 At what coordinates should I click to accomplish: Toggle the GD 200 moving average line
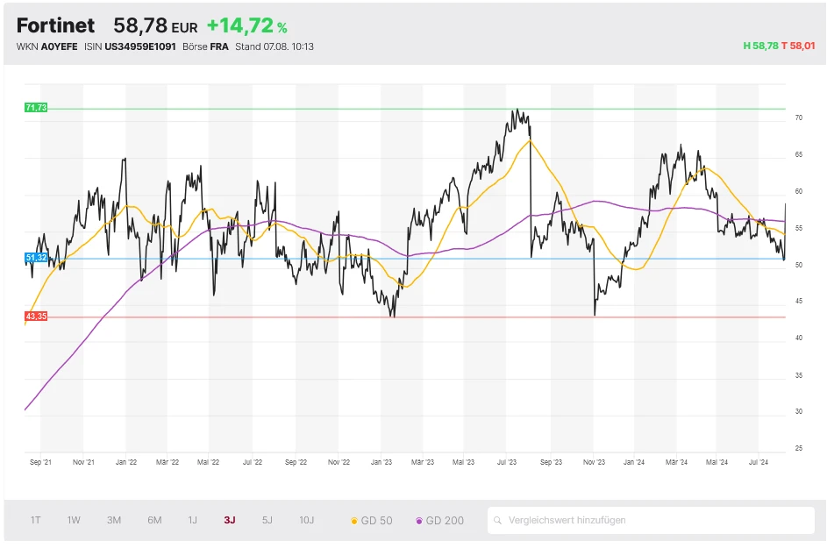440,520
